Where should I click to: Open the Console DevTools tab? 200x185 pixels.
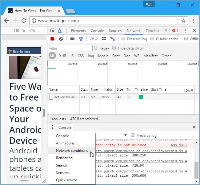pos(97,31)
